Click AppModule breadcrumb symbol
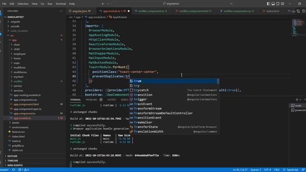This screenshot has width=306, height=172. pos(118,17)
